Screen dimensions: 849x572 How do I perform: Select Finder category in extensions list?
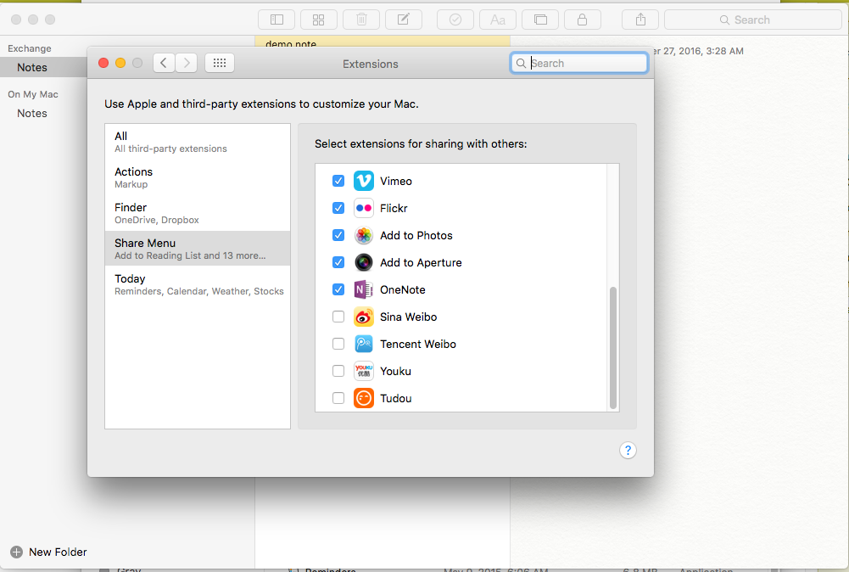click(198, 213)
